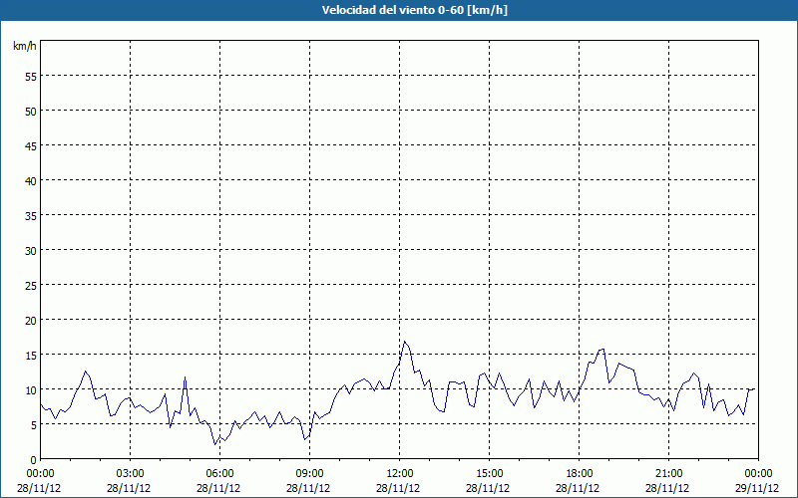
Task: Pick the 28/11/12 date under 18:00
Action: 578,488
